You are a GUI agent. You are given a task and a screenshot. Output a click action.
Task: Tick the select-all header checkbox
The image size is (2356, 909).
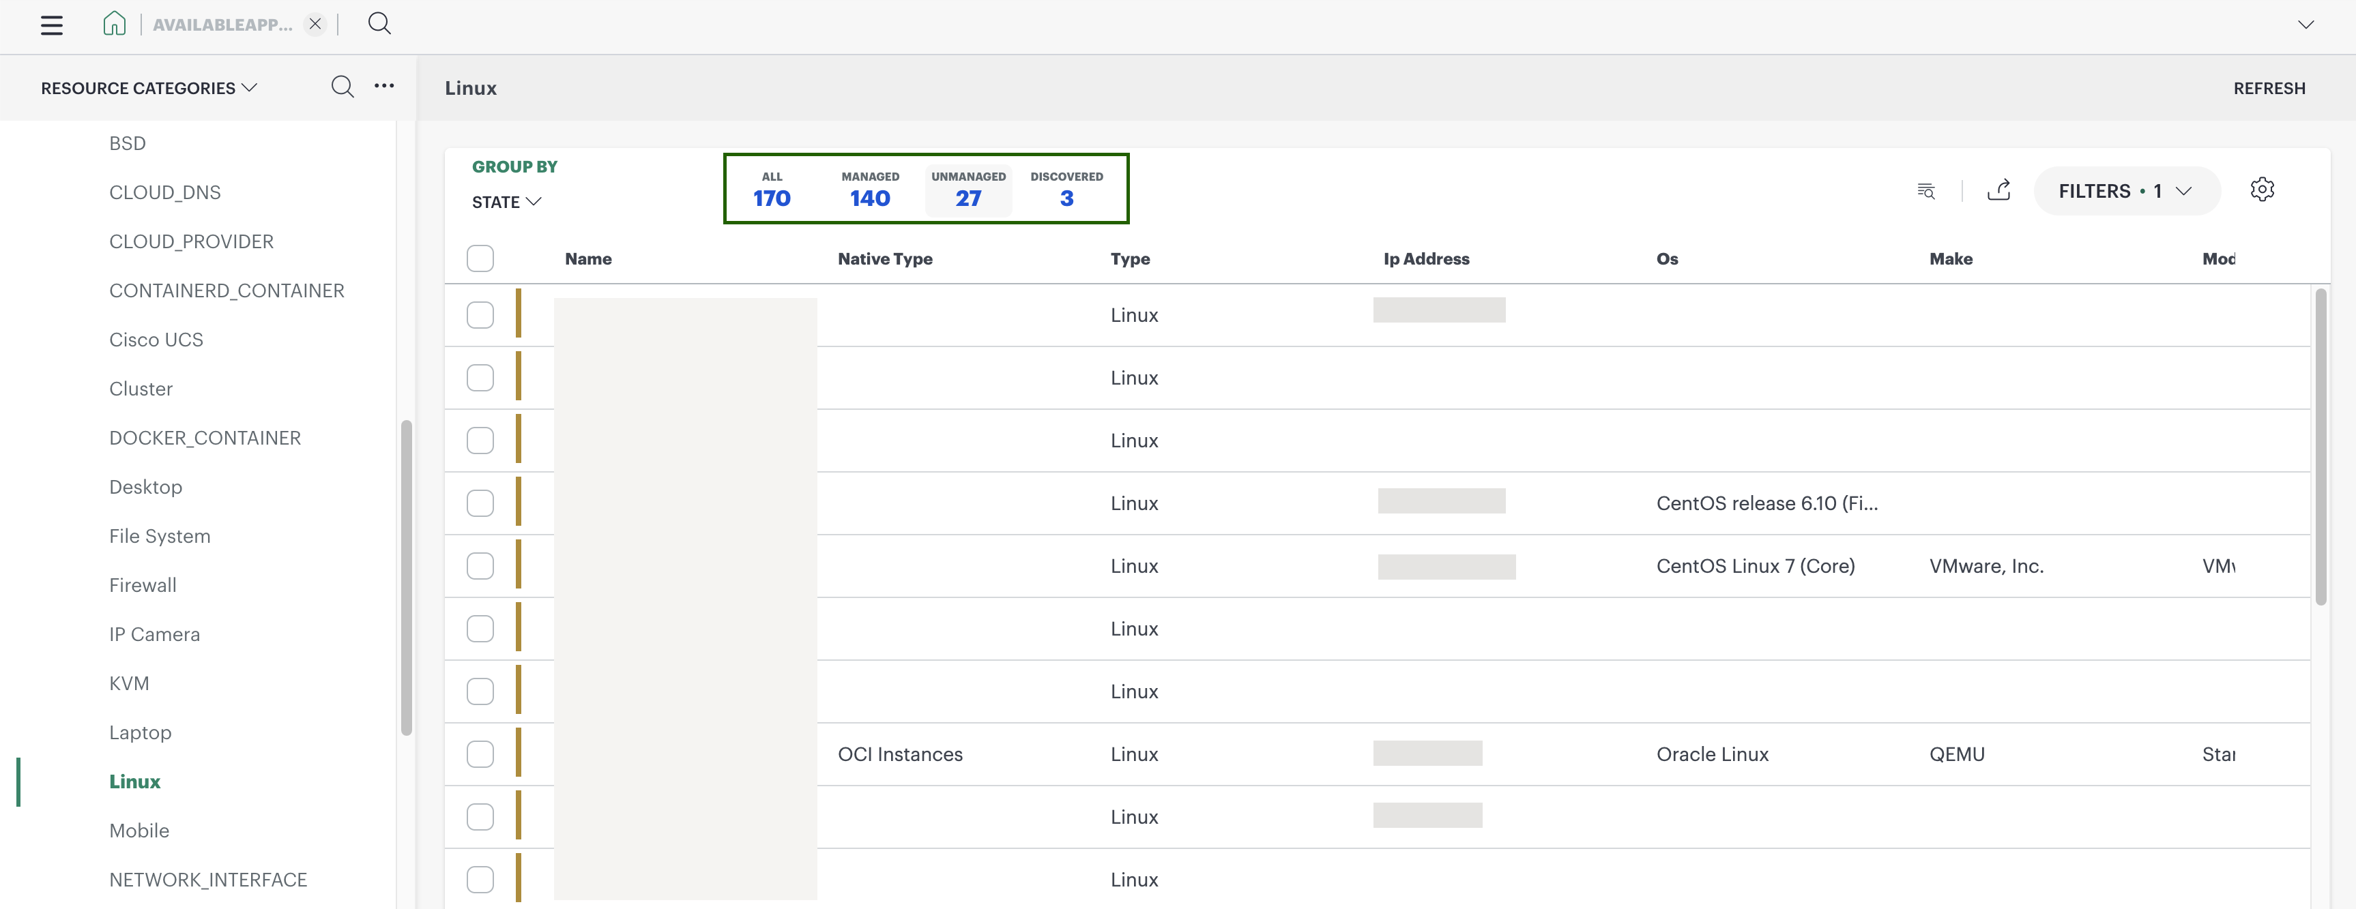(480, 259)
